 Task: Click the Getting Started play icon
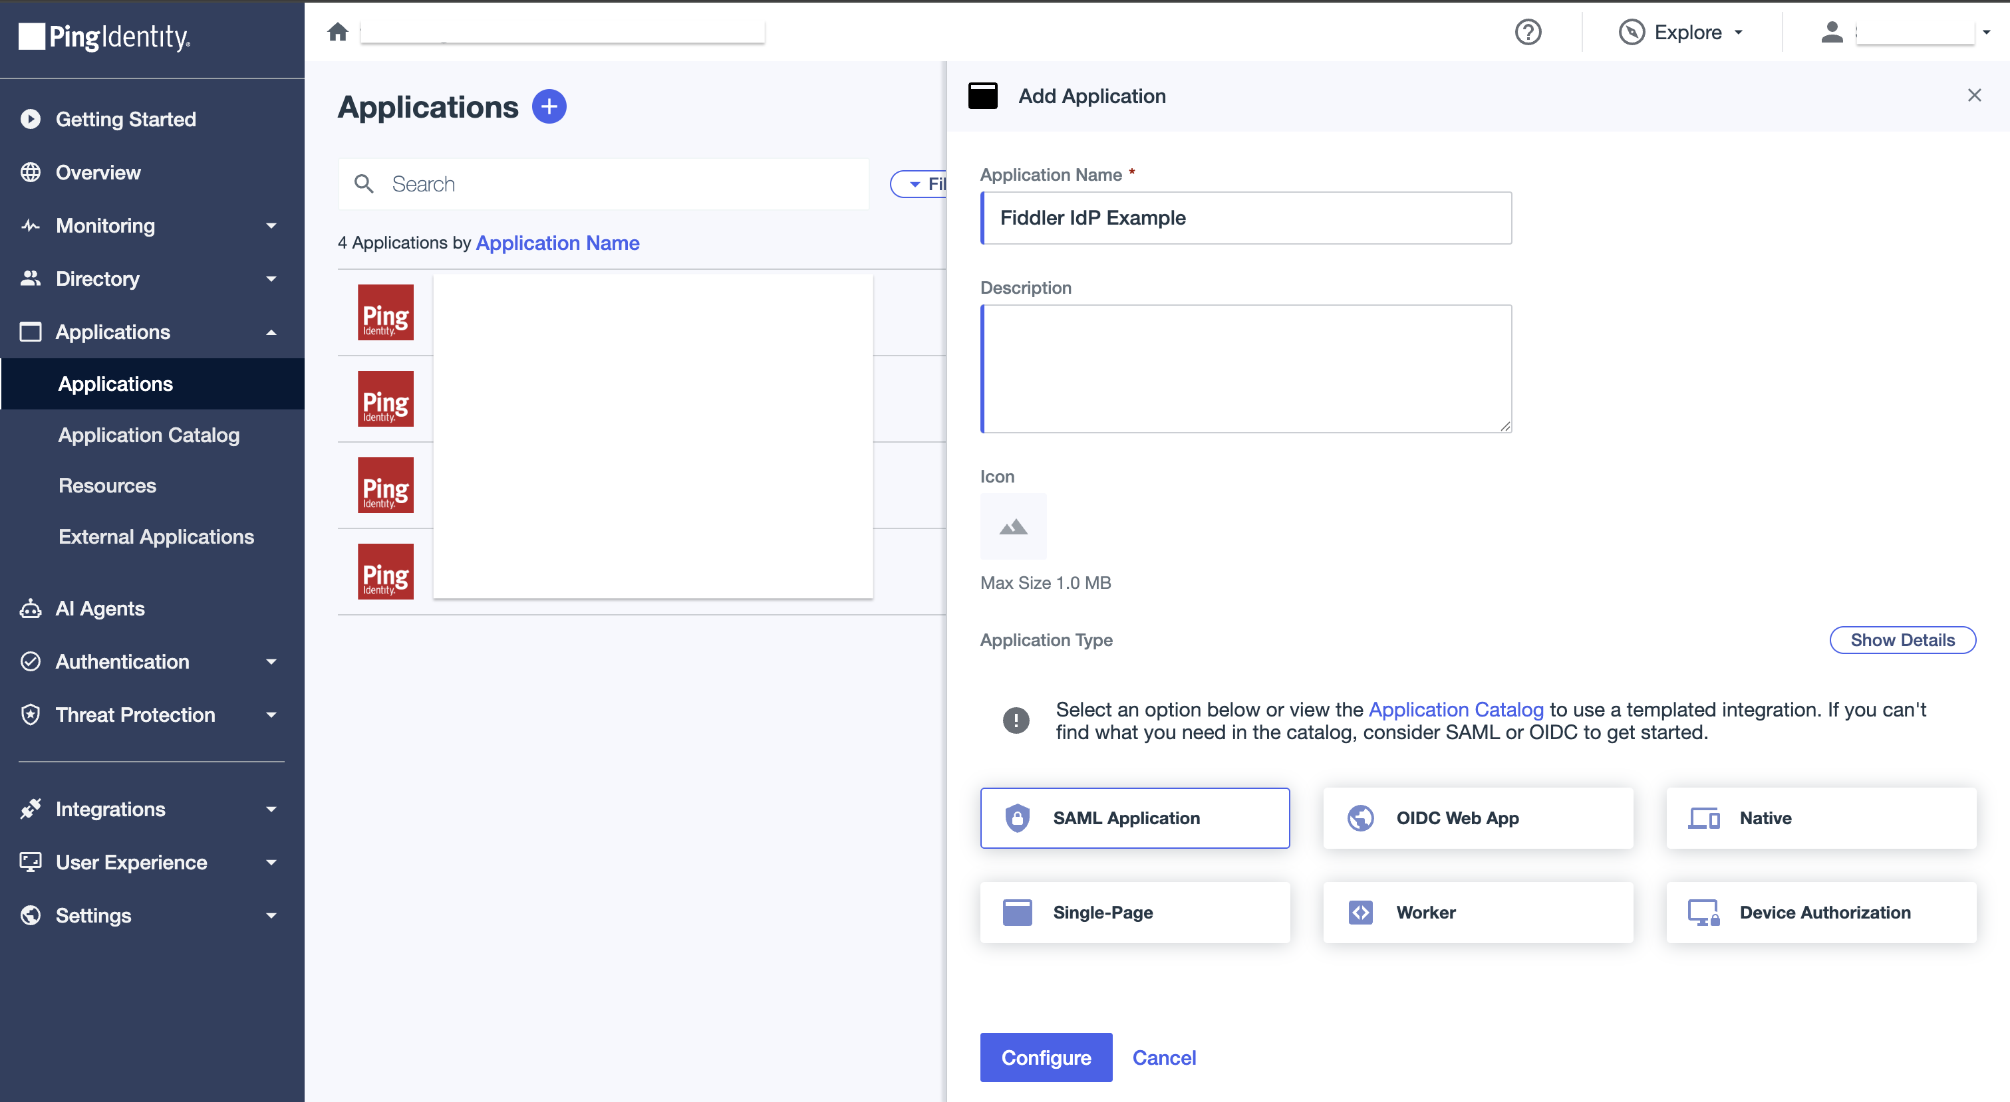point(31,120)
